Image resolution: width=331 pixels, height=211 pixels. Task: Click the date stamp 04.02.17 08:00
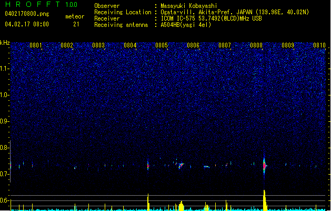pyautogui.click(x=27, y=24)
